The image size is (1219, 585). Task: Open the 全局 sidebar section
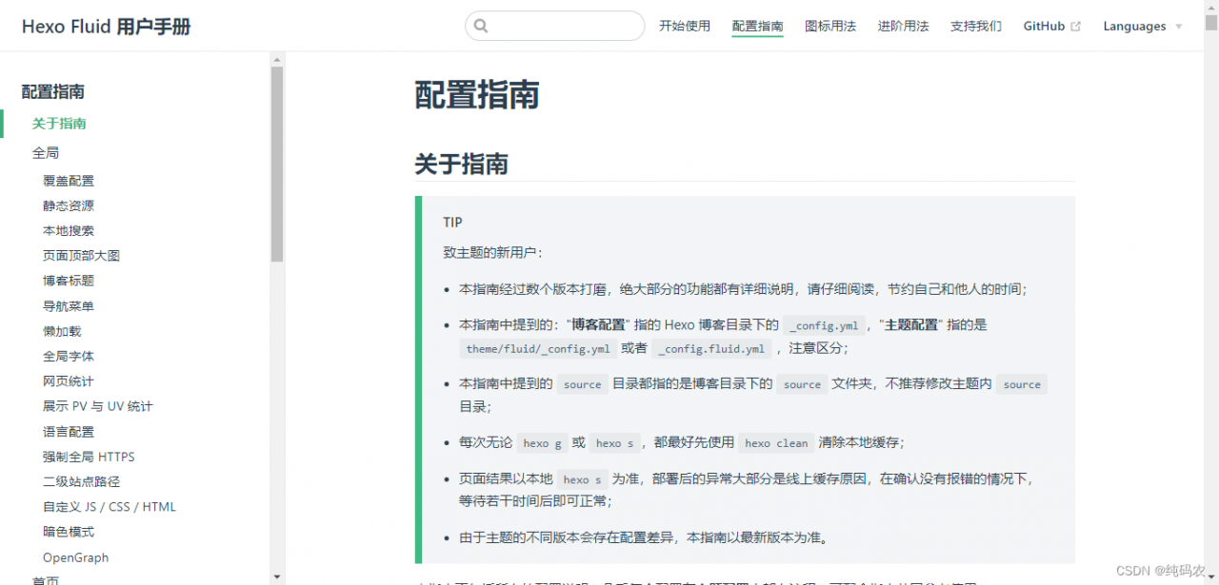46,153
